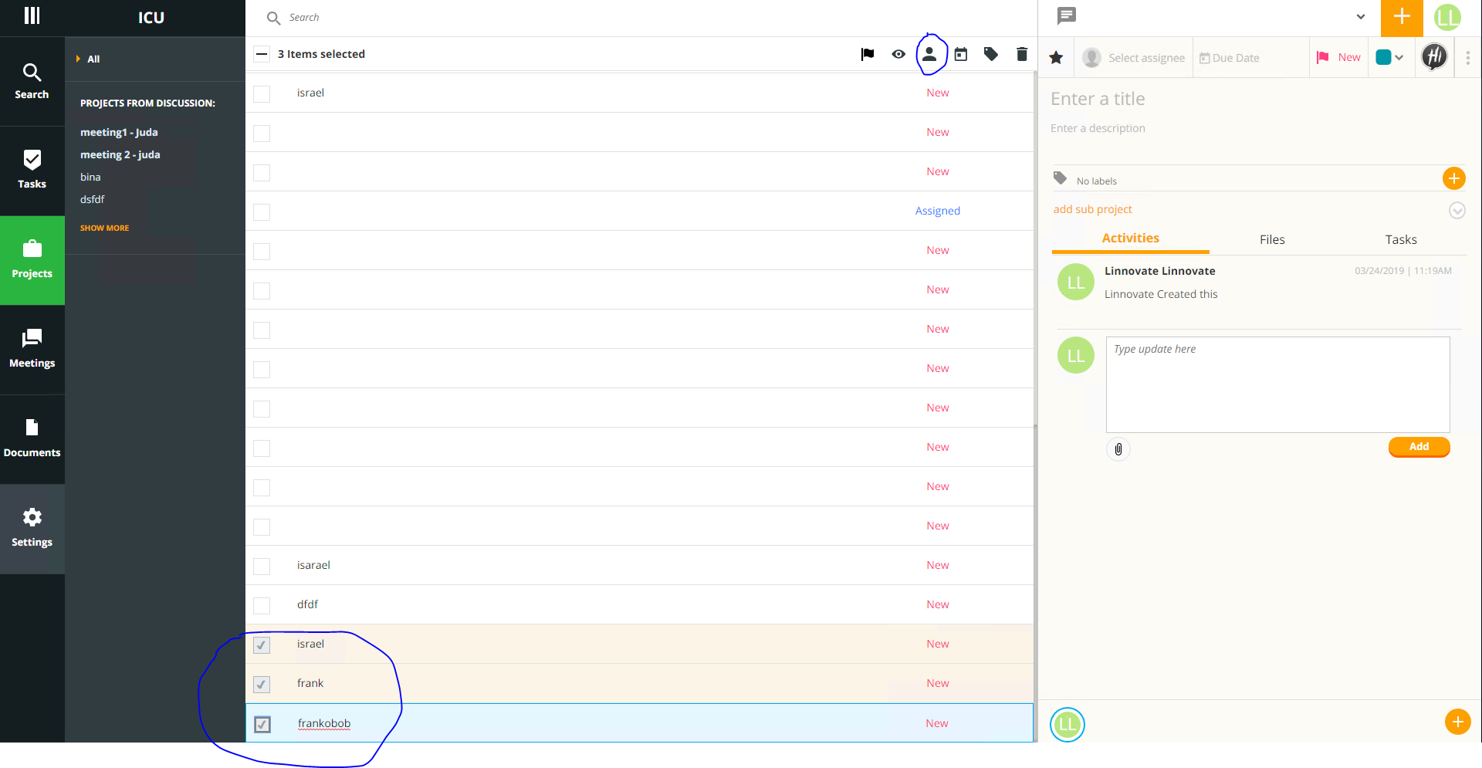Screen dimensions: 1482x768
Task: Uncheck the frank row checkbox
Action: point(262,684)
